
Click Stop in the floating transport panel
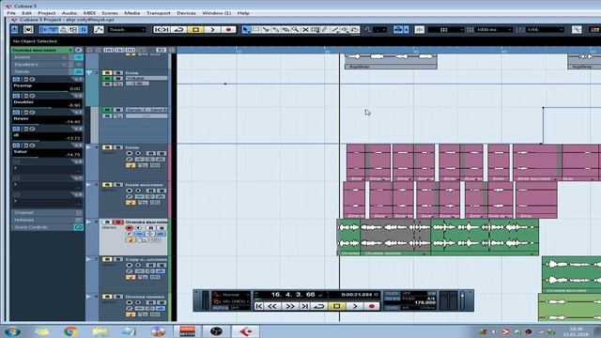pos(336,306)
